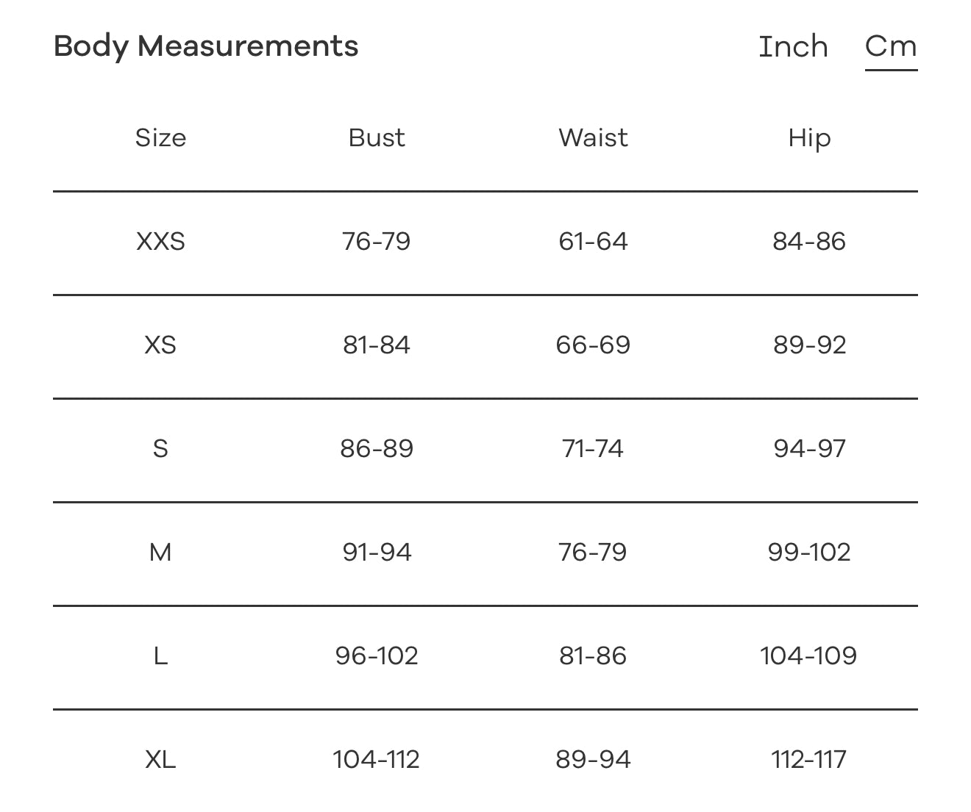This screenshot has width=971, height=812.
Task: Click waist value 66-69 for XS
Action: click(x=593, y=345)
